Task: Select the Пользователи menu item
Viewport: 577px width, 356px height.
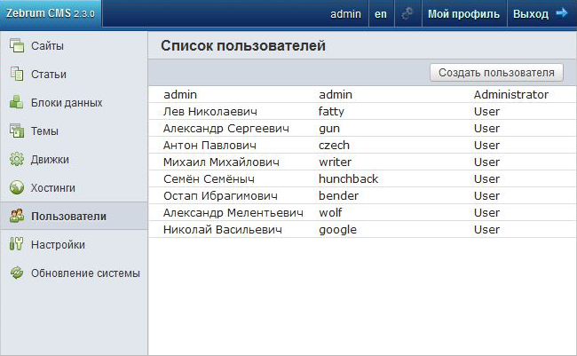Action: [74, 216]
